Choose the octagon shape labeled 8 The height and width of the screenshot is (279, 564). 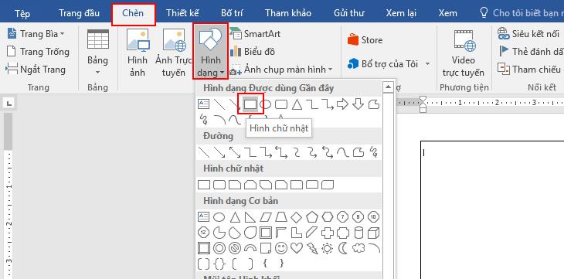coord(358,217)
